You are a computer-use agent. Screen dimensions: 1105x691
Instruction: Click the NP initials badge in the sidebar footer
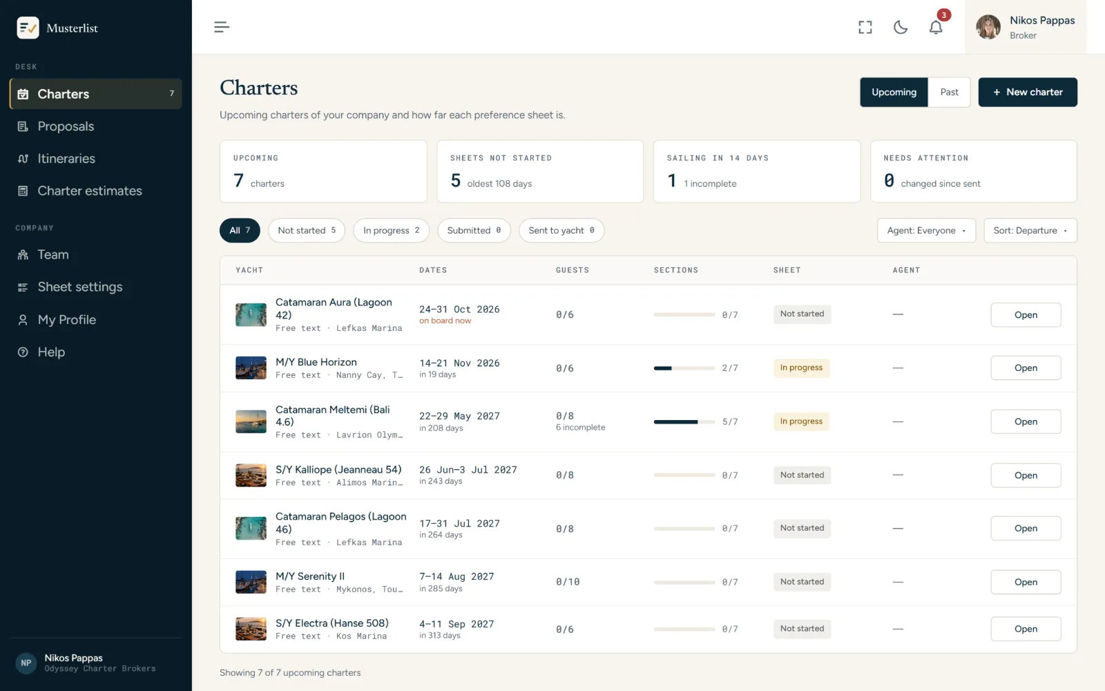[26, 663]
